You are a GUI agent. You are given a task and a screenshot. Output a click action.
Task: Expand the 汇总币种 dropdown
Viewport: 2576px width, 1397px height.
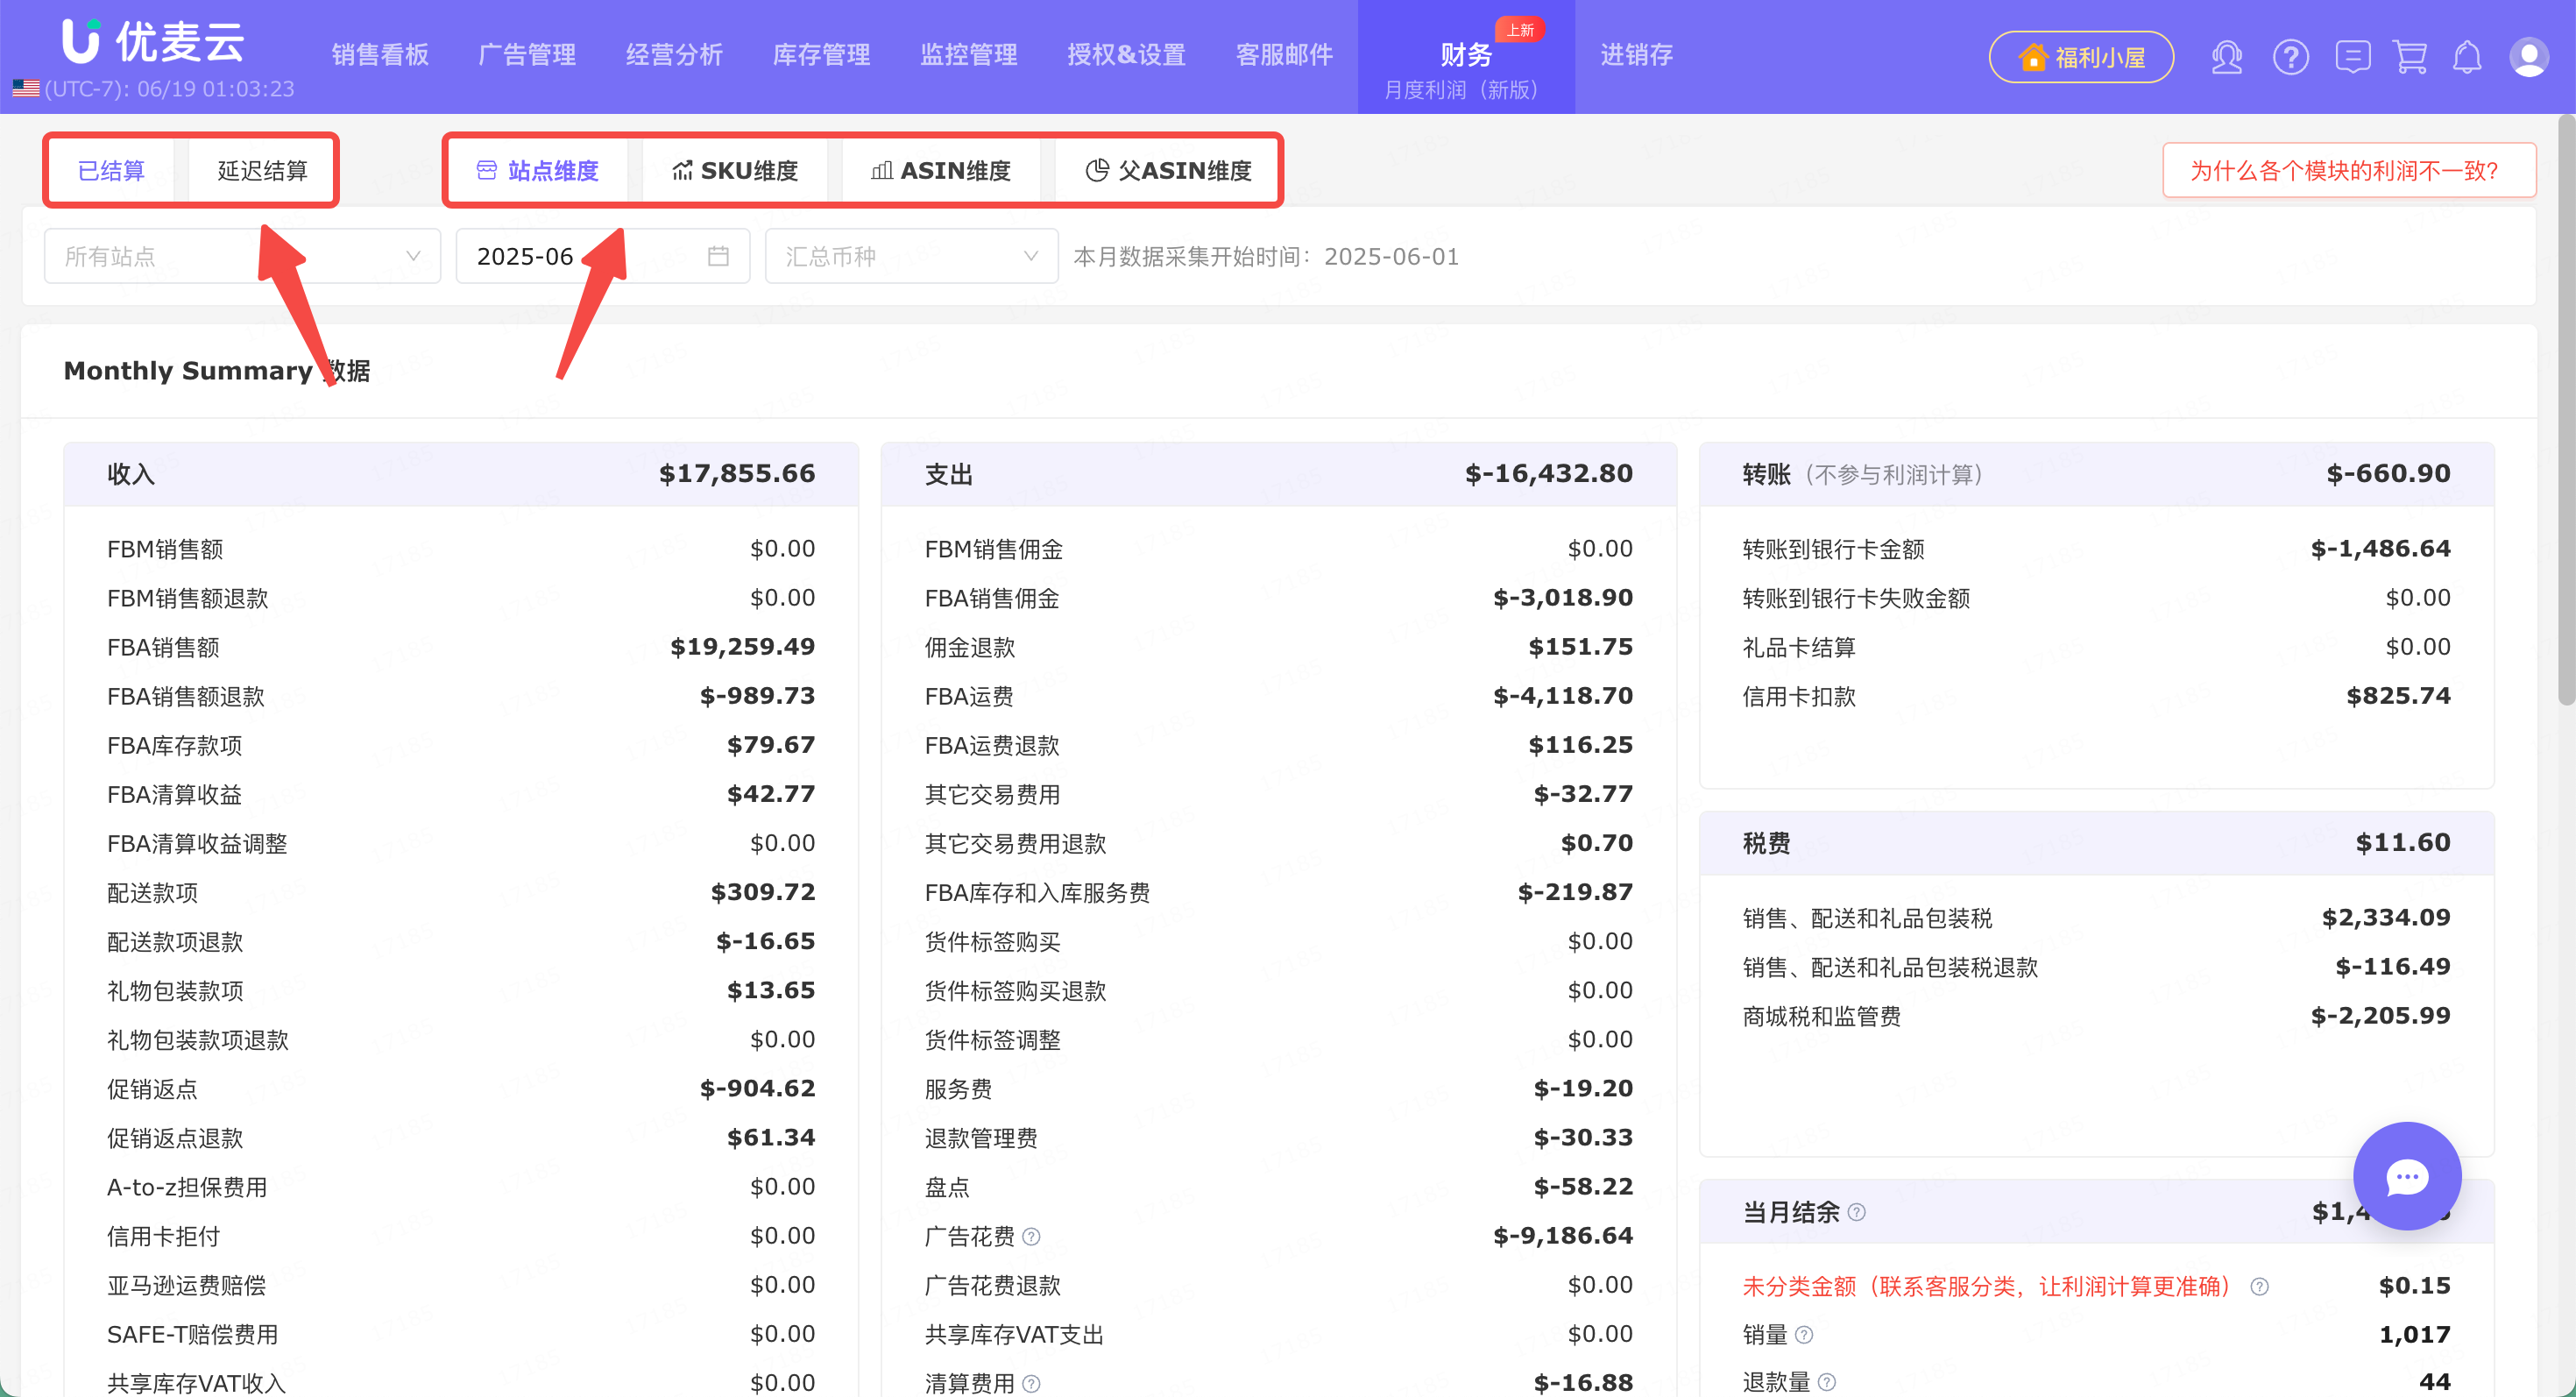[x=911, y=256]
